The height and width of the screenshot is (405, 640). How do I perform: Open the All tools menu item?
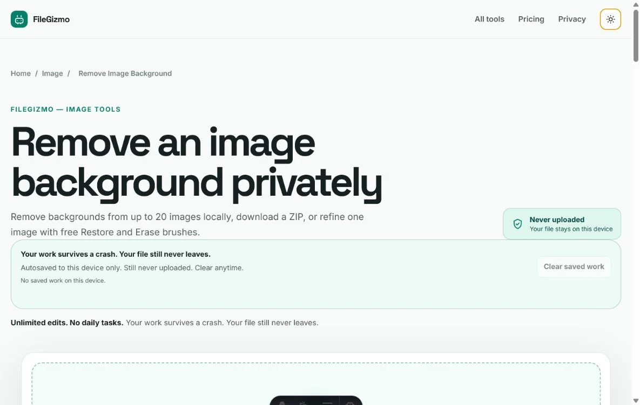click(x=489, y=19)
